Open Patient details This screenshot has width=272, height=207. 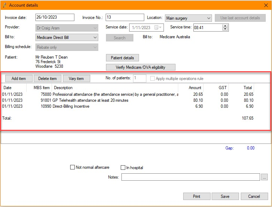(122, 58)
